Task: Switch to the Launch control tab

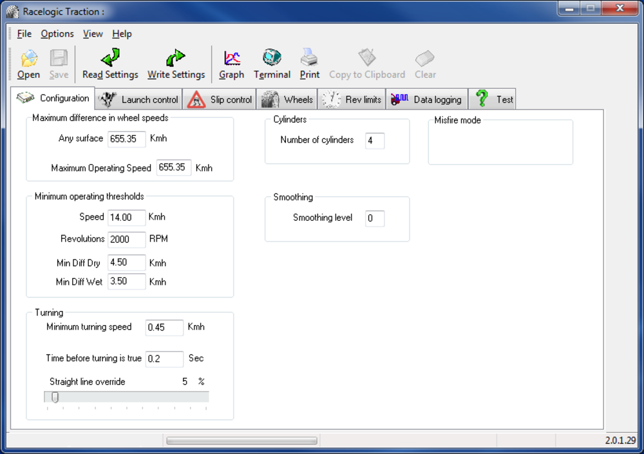Action: click(x=138, y=99)
